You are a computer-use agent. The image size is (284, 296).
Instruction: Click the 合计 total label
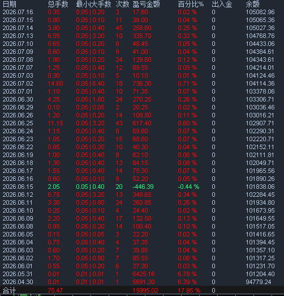point(10,290)
